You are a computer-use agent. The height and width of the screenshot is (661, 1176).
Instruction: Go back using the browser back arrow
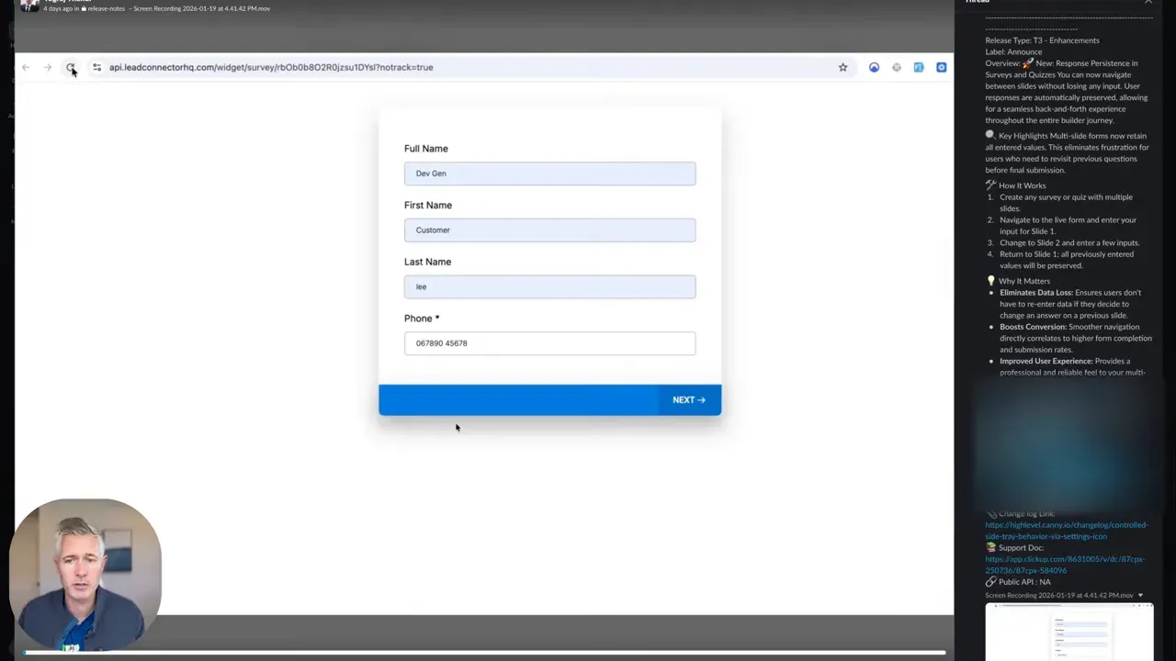(25, 67)
